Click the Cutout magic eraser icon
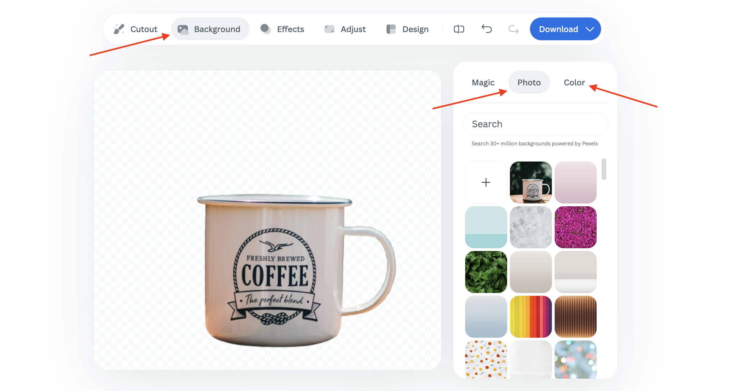Screen dimensions: 750x391 tap(119, 29)
